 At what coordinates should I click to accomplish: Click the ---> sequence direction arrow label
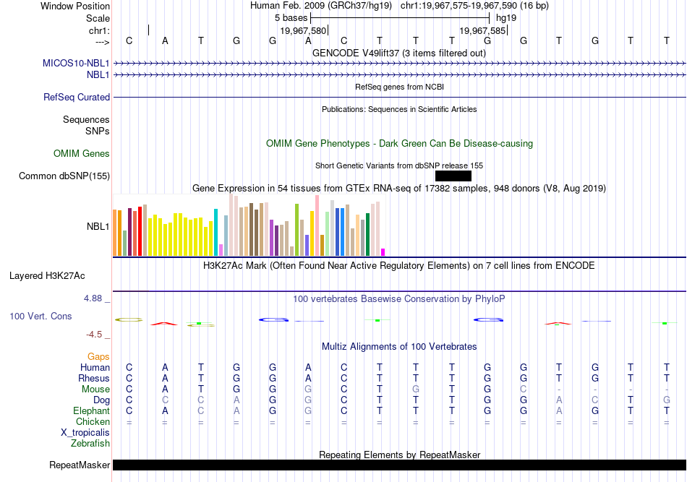102,42
